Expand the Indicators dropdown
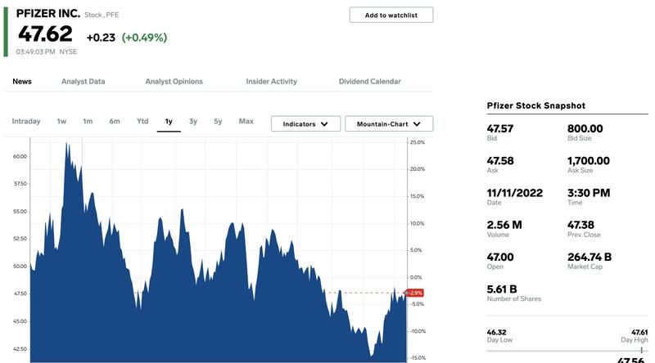Screen dimensions: 655x363 click(305, 124)
